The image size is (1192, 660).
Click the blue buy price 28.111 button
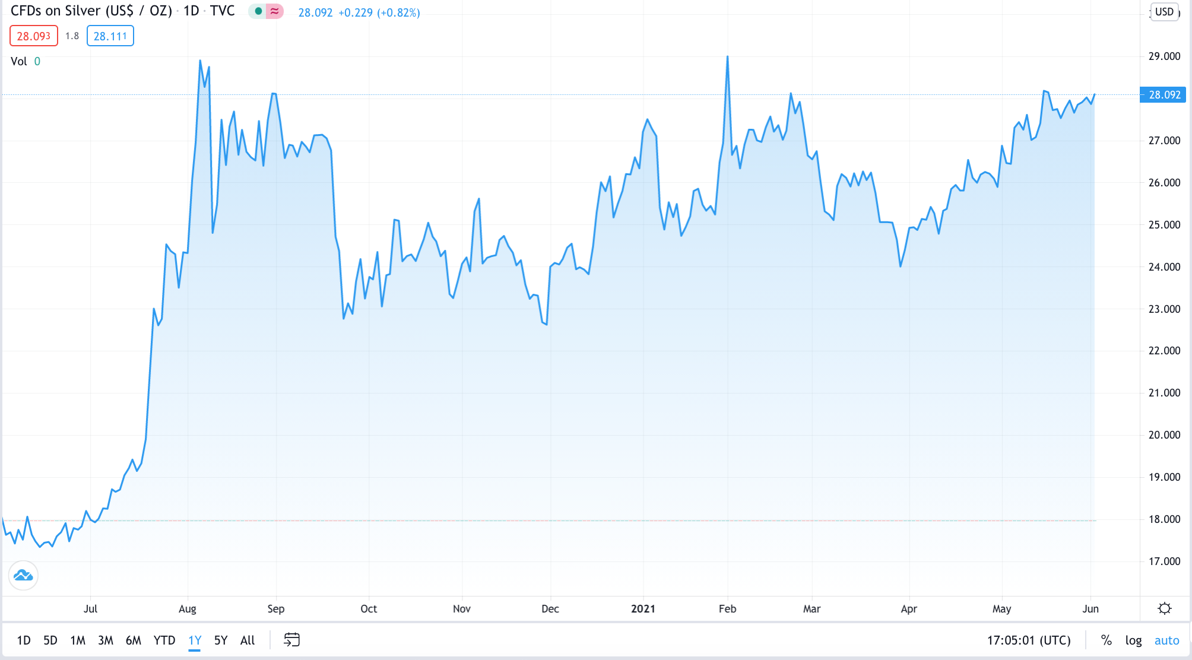click(x=110, y=36)
